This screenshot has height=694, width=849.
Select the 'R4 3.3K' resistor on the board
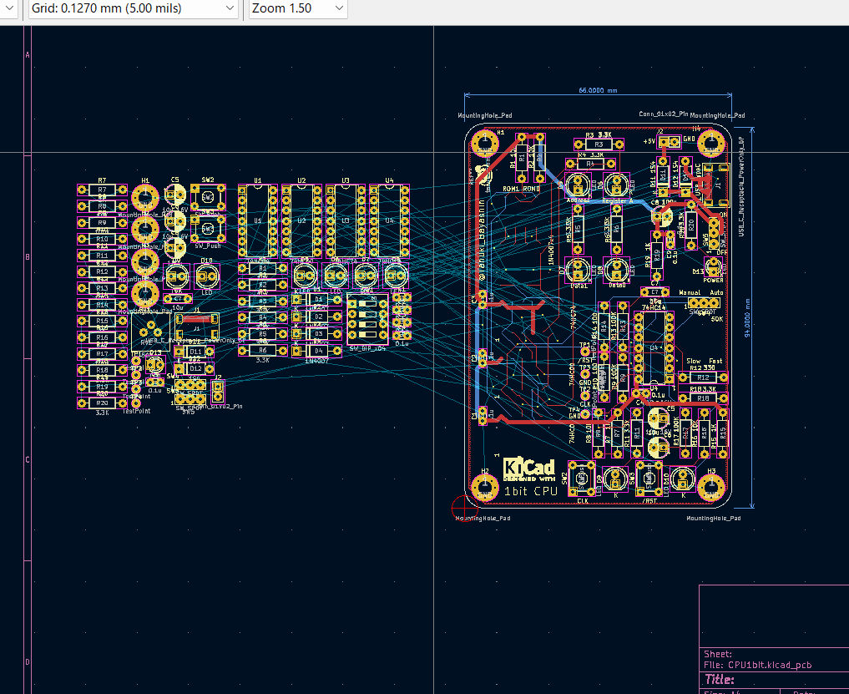[591, 163]
